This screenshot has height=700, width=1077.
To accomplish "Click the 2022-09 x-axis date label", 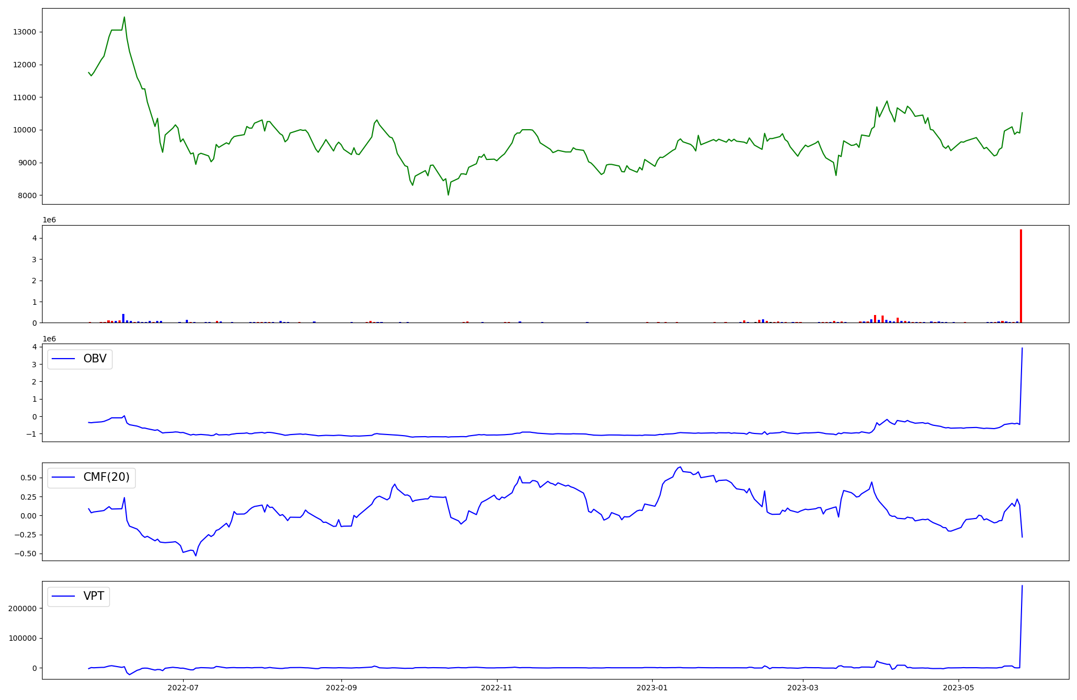I will (341, 688).
